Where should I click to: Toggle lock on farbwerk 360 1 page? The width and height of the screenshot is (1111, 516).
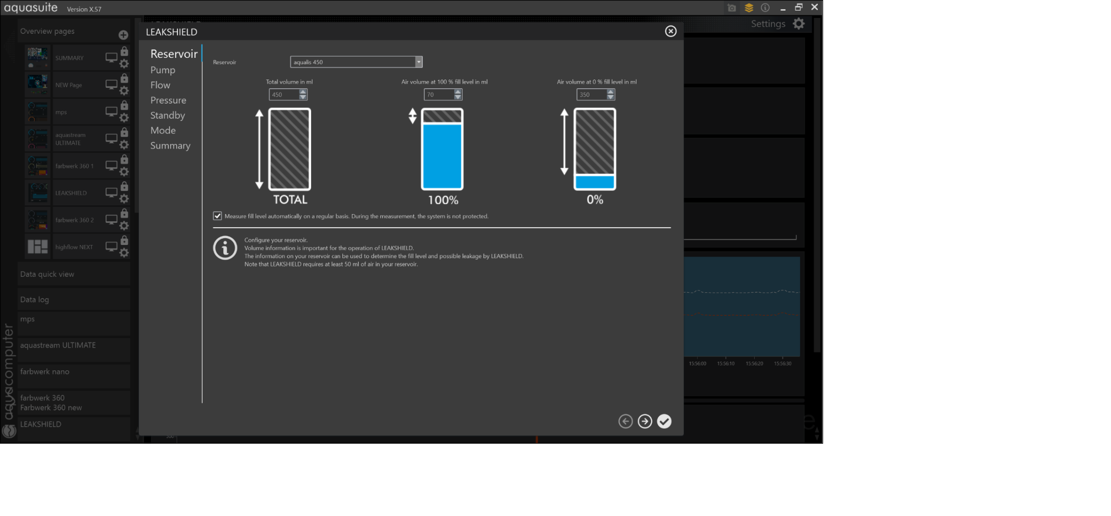(x=124, y=160)
